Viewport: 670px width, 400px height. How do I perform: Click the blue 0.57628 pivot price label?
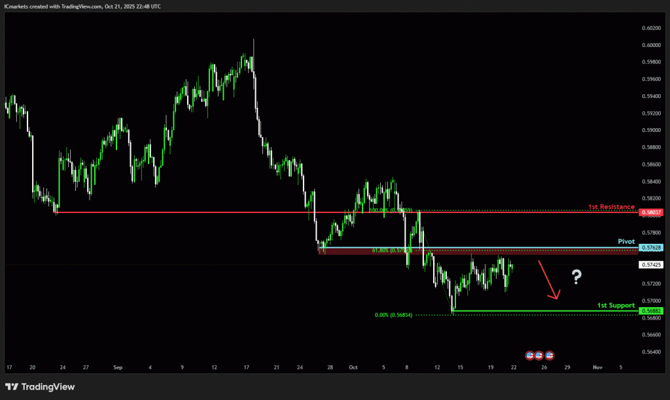point(650,248)
